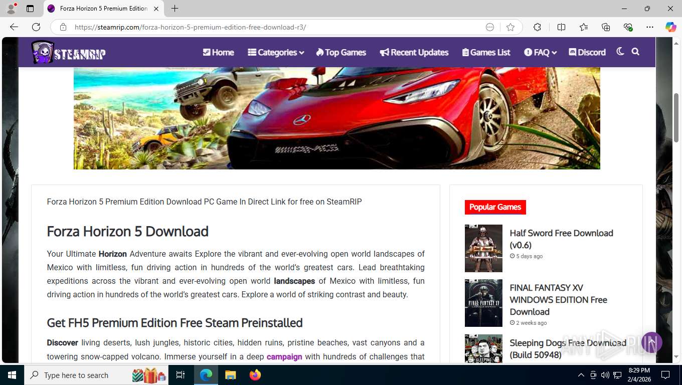Open Copilot sidebar icon
This screenshot has width=682, height=385.
coord(671,27)
